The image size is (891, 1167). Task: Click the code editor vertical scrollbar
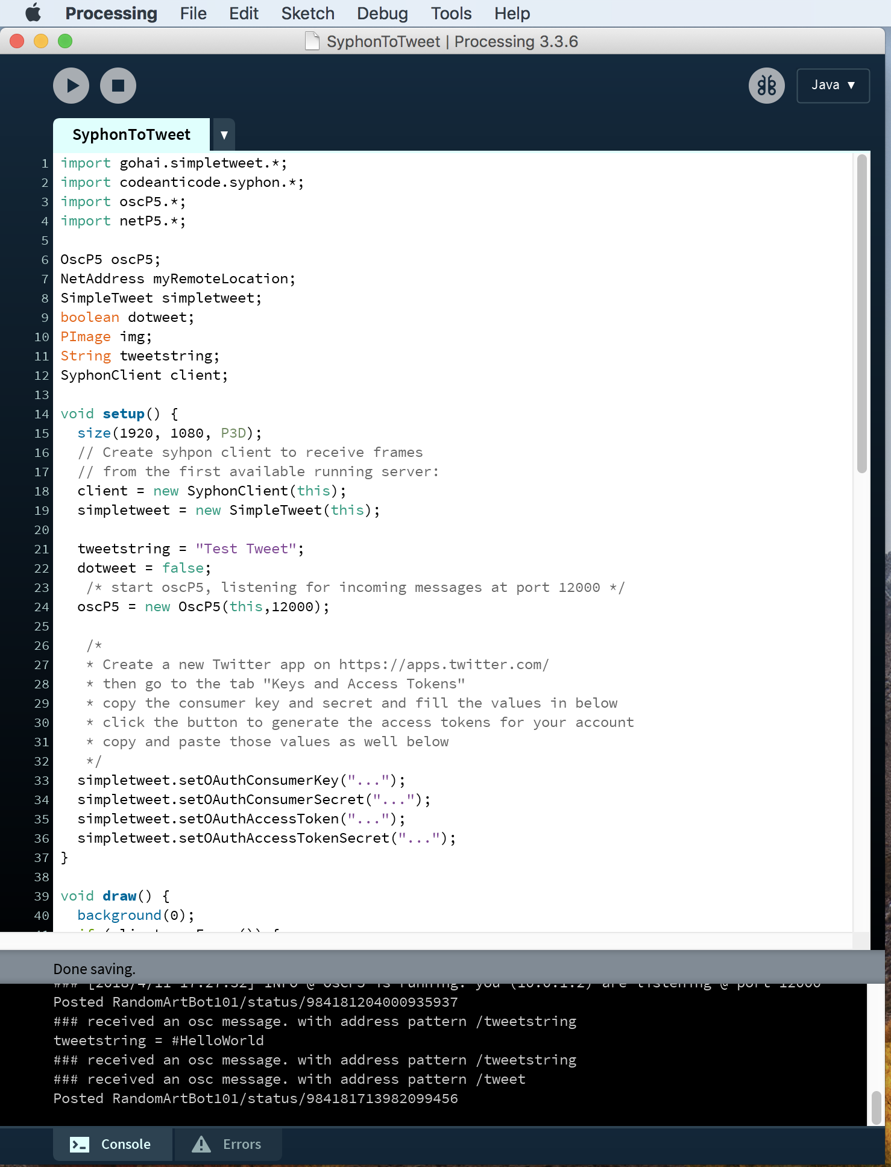click(x=862, y=313)
